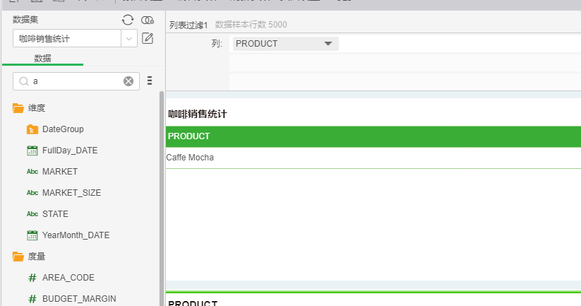Select the MARKET dimension field
Screen dimensions: 581x306
click(59, 172)
